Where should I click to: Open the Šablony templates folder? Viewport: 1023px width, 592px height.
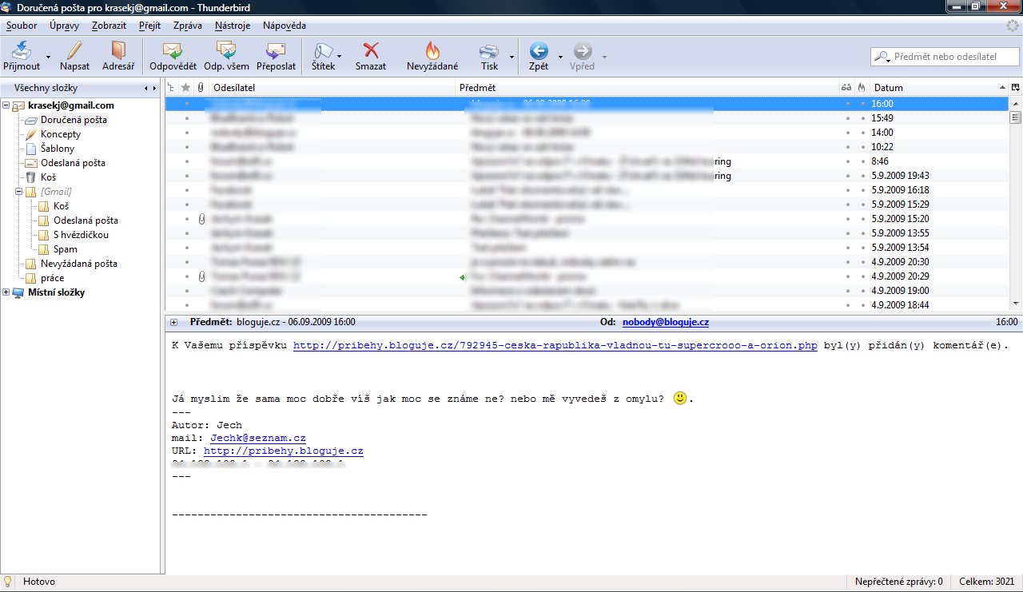coord(58,149)
